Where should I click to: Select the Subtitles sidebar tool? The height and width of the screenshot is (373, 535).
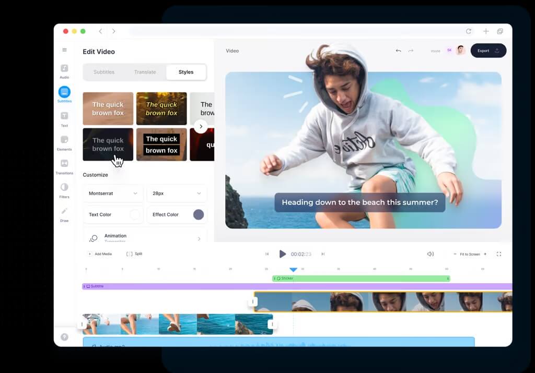(64, 94)
